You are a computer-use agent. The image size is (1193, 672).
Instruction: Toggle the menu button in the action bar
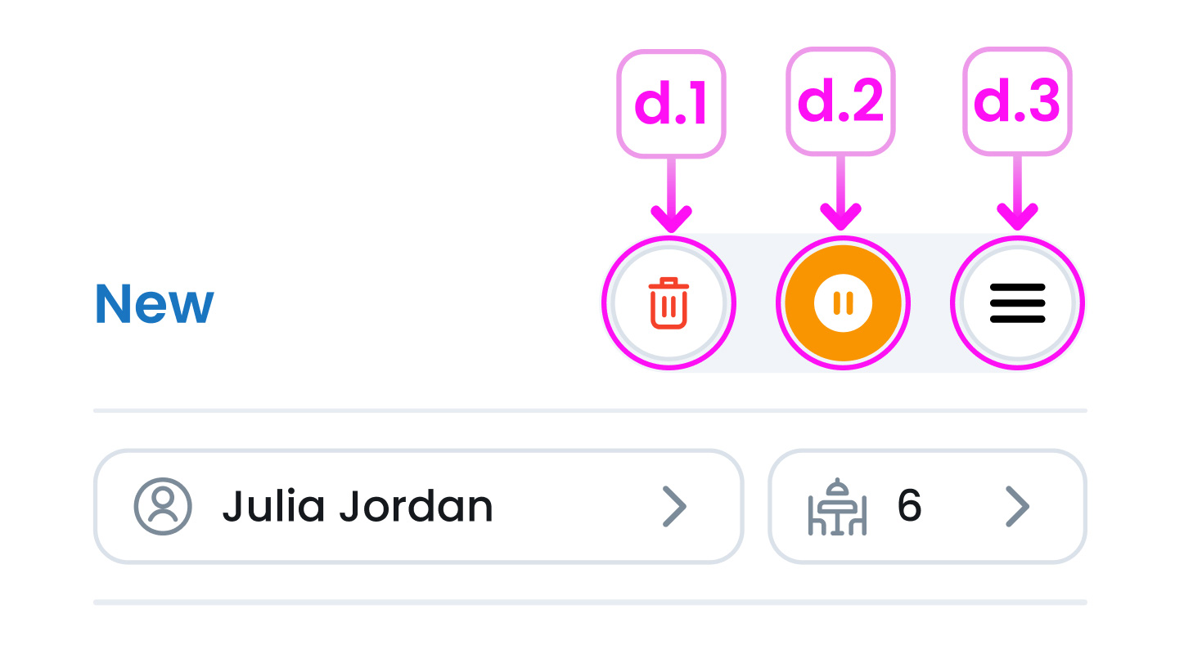click(1017, 302)
